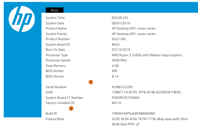
Task: Click product number 6GU13AV
Action: (x=119, y=39)
